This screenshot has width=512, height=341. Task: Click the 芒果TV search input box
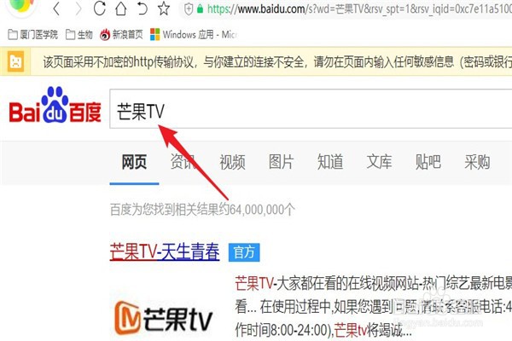(x=311, y=108)
